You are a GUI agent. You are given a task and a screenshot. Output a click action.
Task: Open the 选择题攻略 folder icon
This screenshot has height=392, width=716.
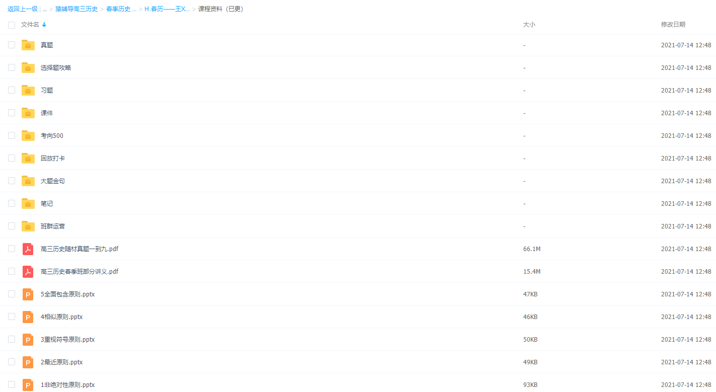pos(28,67)
